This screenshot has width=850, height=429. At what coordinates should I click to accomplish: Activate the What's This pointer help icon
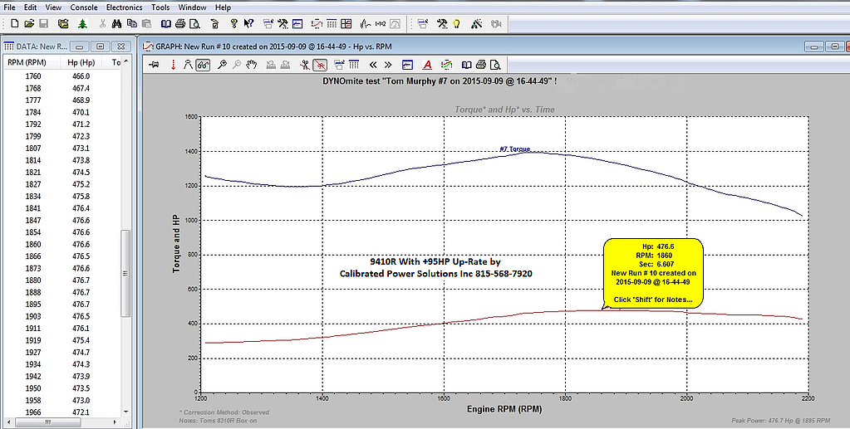[248, 24]
